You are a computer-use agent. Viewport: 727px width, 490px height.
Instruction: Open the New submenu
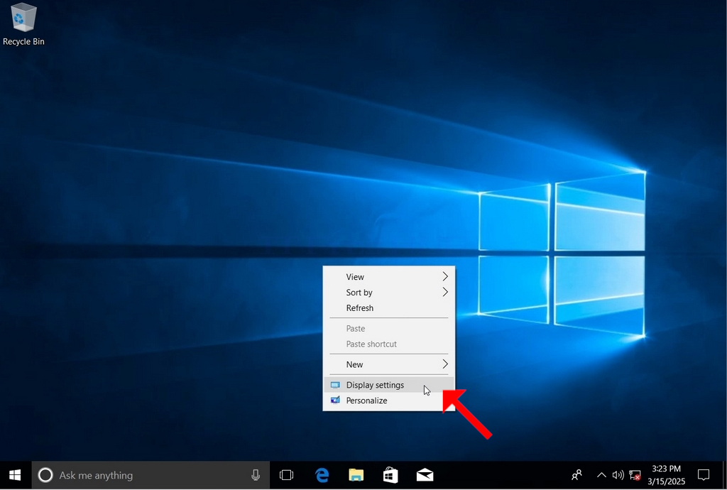tap(388, 364)
